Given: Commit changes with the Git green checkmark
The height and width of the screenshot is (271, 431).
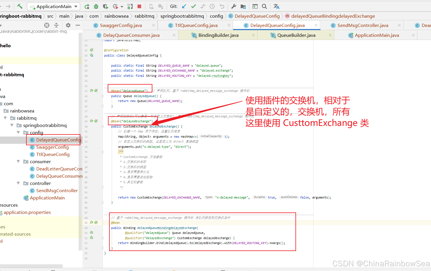Looking at the screenshot, I should tap(194, 6).
